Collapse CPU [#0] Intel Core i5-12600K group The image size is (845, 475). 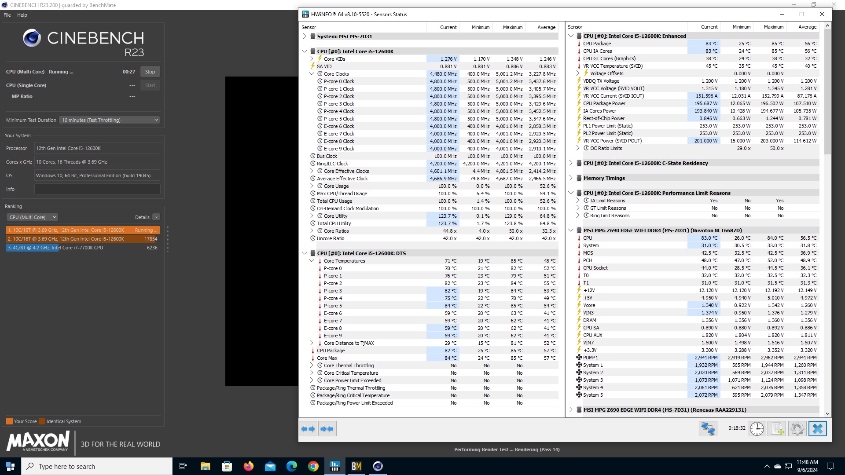(304, 51)
